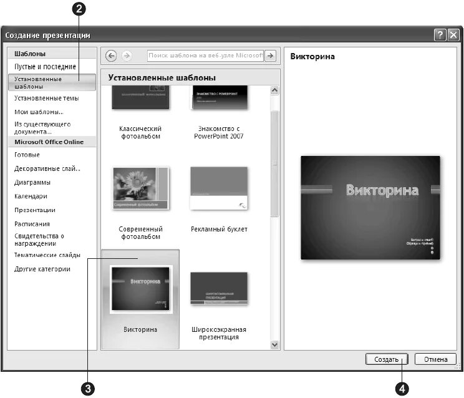Screen dimensions: 464x398
Task: Select Рекламный буклет template thumbnail
Action: pyautogui.click(x=219, y=188)
